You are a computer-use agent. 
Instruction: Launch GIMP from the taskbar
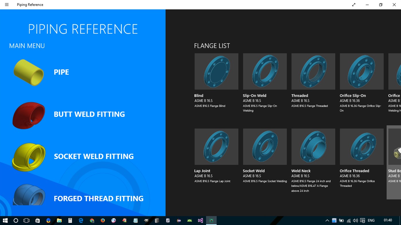click(146, 220)
